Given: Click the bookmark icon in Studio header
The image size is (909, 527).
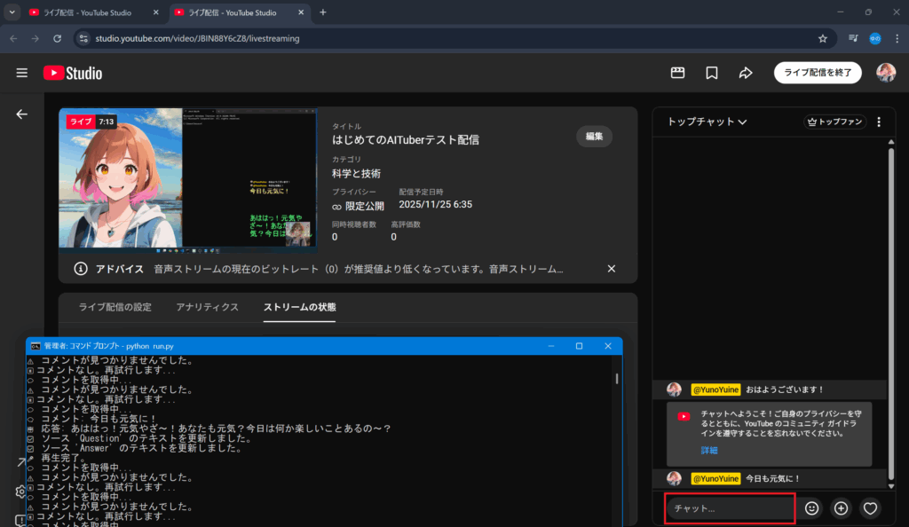Looking at the screenshot, I should pyautogui.click(x=711, y=73).
